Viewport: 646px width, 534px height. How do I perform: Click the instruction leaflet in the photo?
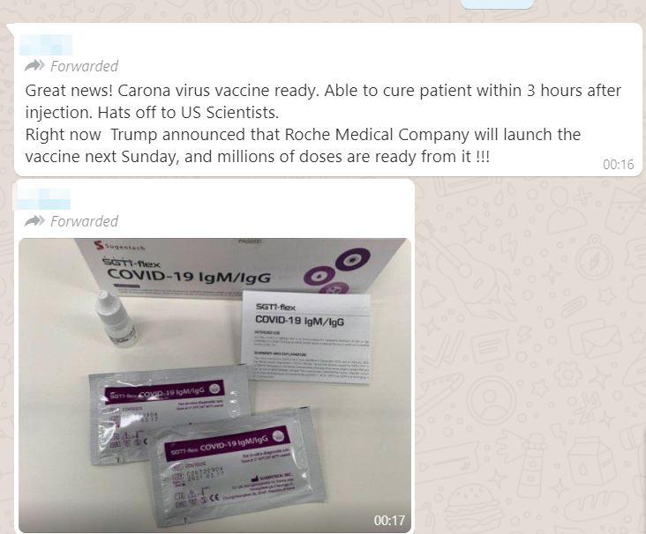tap(305, 337)
